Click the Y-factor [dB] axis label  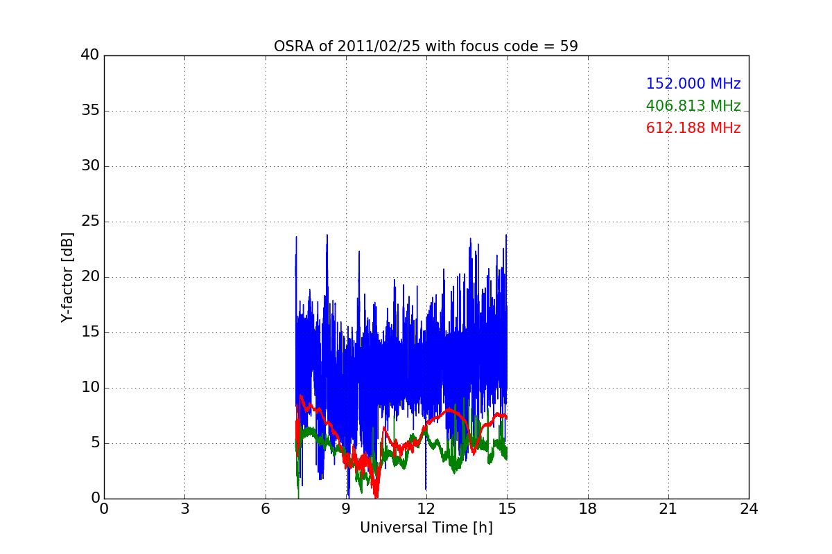67,277
